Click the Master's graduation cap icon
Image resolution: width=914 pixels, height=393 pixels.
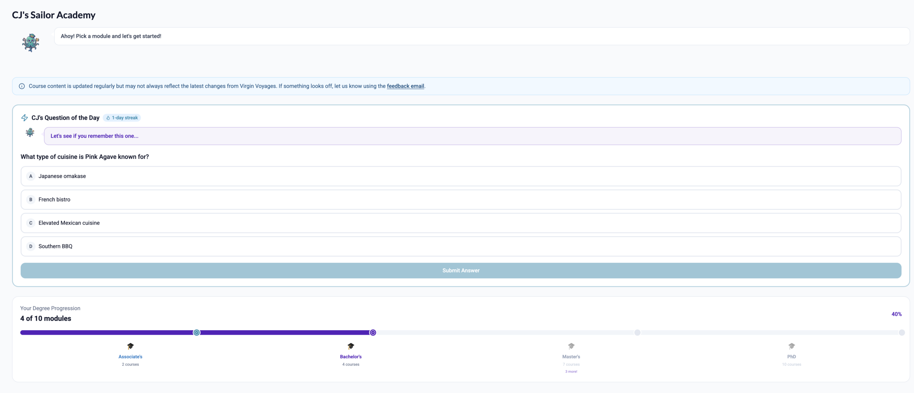point(571,346)
